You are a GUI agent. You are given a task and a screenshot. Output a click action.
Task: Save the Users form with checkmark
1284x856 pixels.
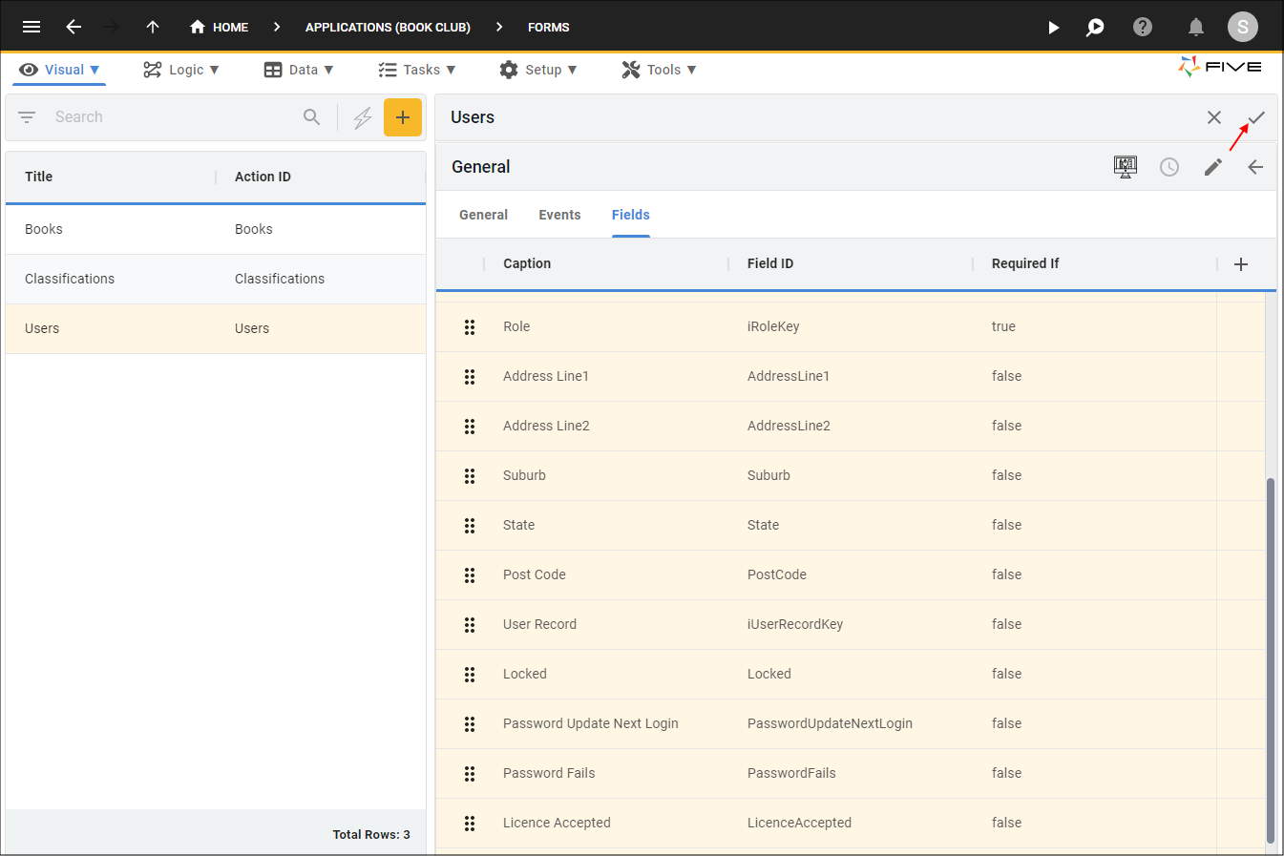[1256, 117]
